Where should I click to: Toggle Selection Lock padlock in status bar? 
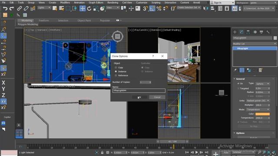102,153
